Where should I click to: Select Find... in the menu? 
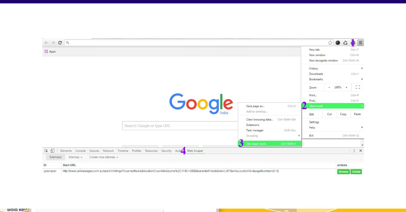pyautogui.click(x=333, y=101)
